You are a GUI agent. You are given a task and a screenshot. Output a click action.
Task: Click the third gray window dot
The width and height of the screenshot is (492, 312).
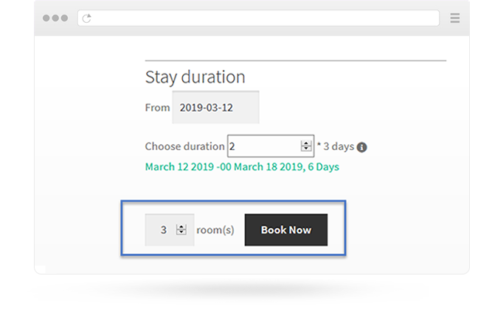coord(64,18)
